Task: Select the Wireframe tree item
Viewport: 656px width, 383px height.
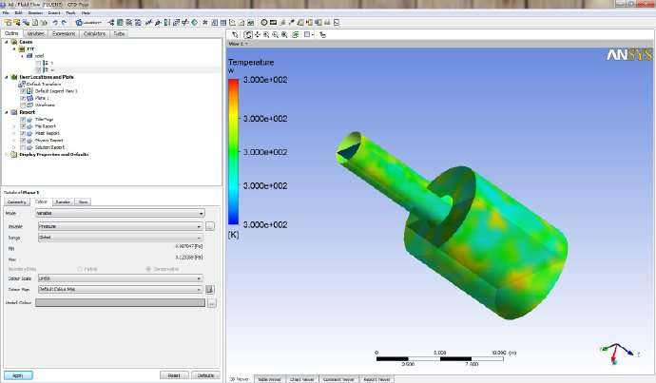Action: [x=44, y=104]
